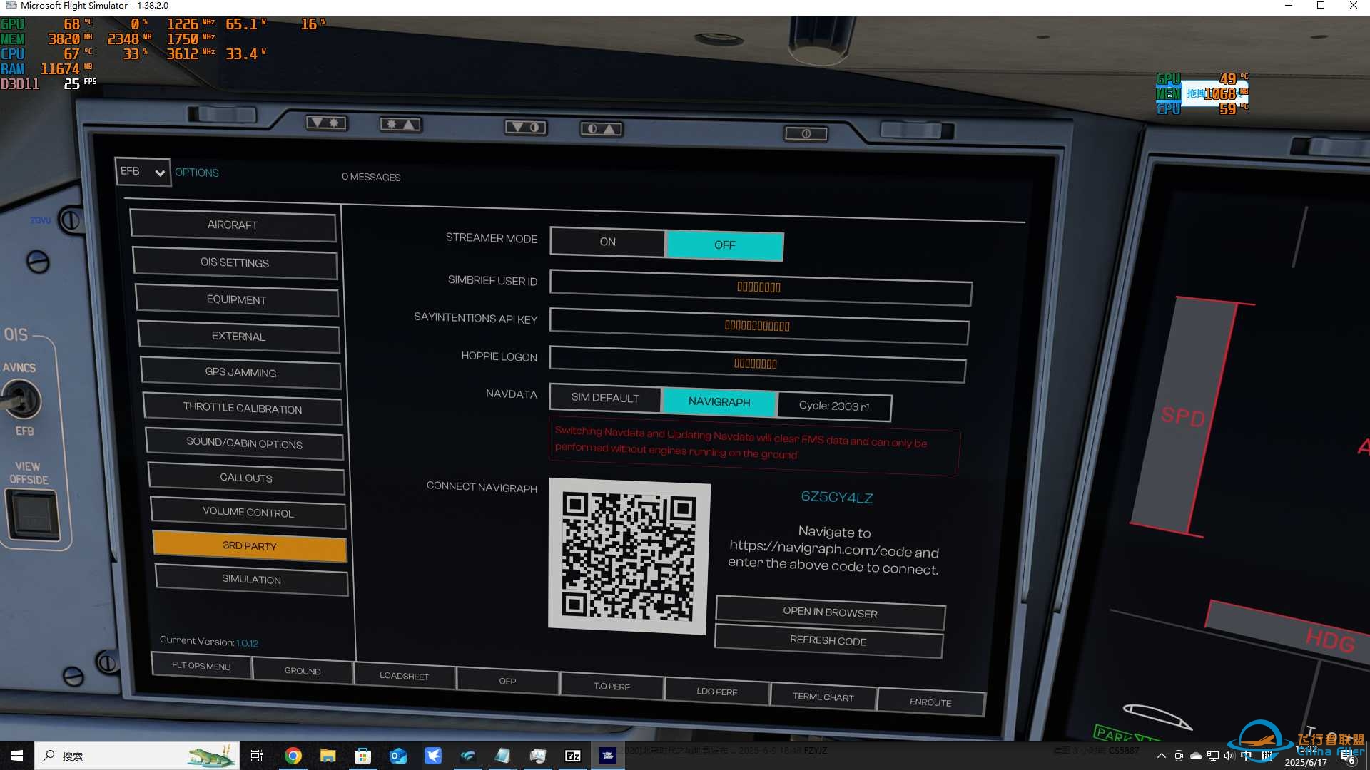
Task: Switch to the LOADSHEET tab
Action: click(404, 676)
